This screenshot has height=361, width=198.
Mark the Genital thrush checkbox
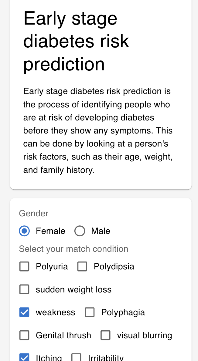(24, 336)
